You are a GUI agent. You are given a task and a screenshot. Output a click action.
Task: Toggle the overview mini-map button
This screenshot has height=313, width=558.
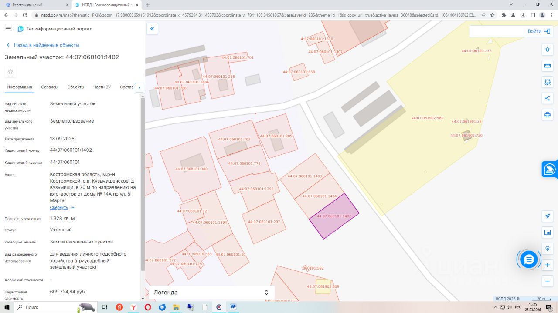coord(548,233)
